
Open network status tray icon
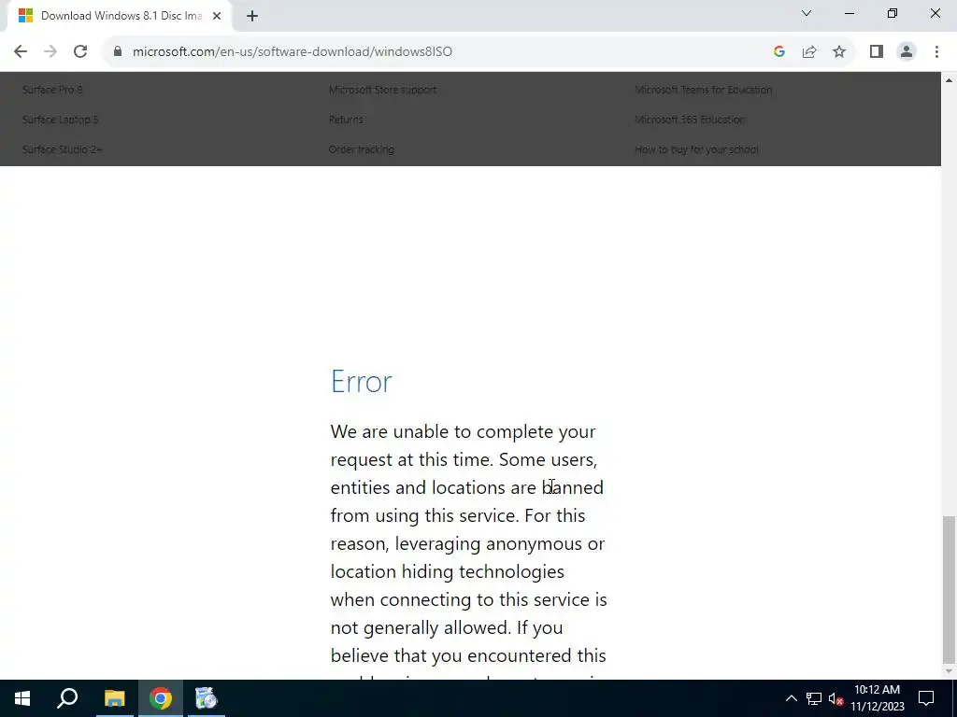tap(814, 698)
